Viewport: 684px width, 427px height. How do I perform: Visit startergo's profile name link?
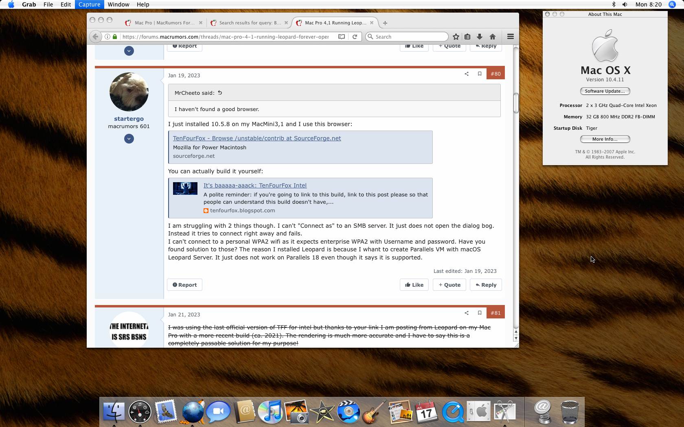(129, 119)
